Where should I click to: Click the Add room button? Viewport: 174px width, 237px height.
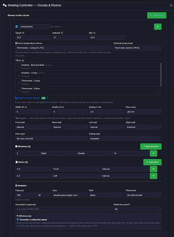pos(157,15)
